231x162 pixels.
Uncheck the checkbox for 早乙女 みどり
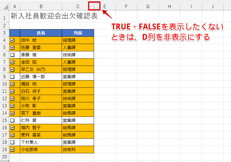click(12, 70)
